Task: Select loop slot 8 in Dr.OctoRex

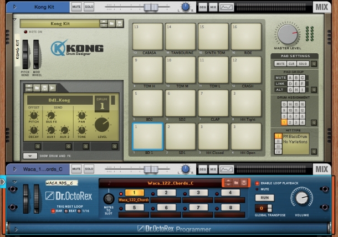Action: coord(231,208)
